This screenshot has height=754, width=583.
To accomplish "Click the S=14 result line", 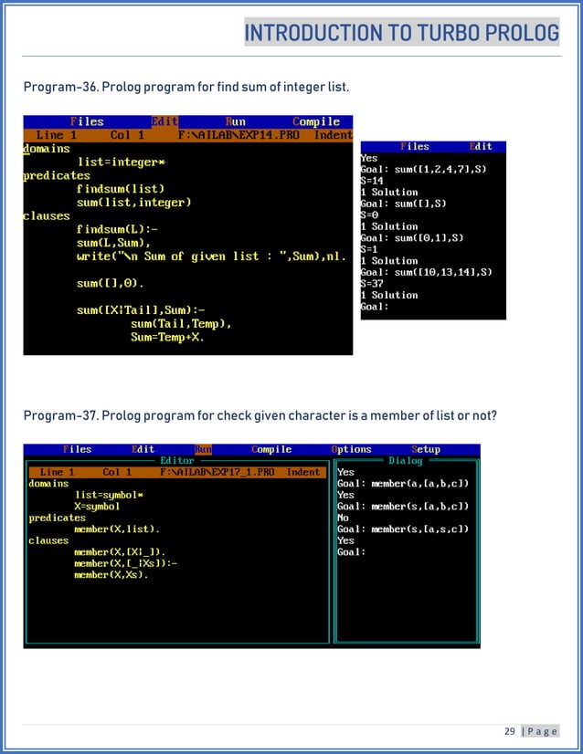I will (x=372, y=181).
